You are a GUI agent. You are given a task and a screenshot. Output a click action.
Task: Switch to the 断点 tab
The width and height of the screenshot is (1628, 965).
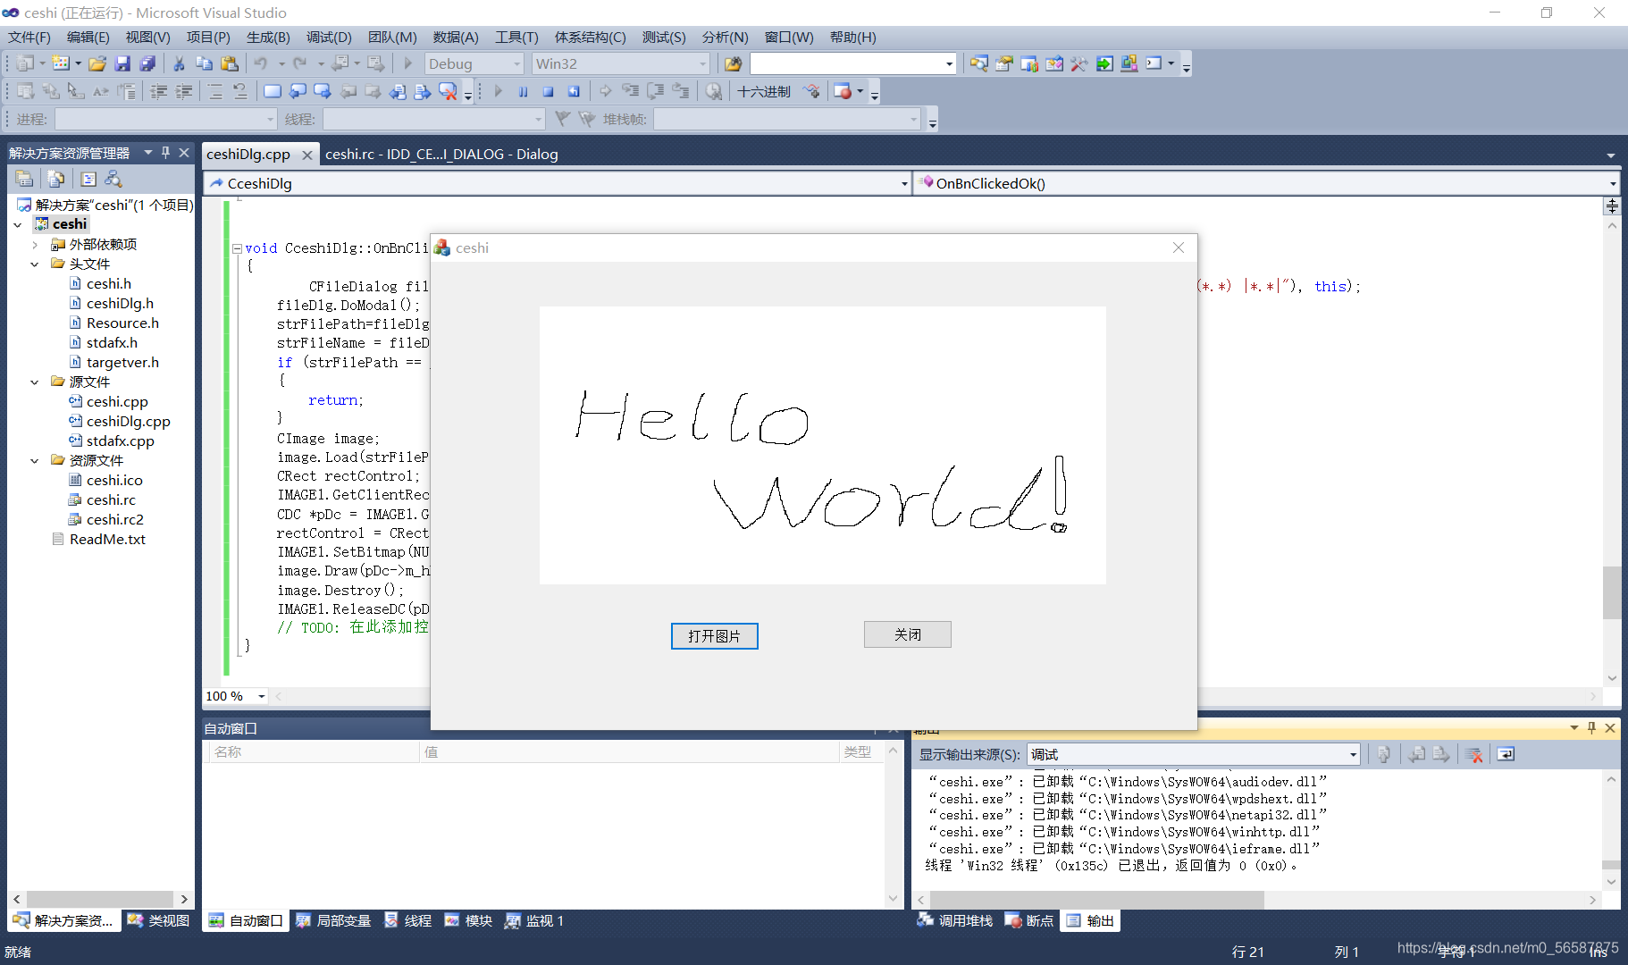pos(1029,920)
